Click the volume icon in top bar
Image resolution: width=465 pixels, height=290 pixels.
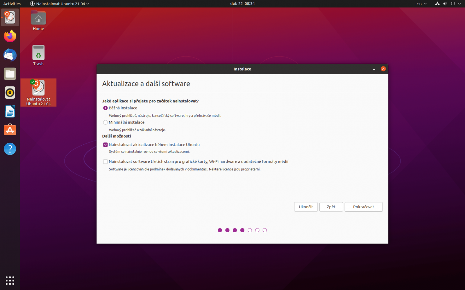tap(445, 4)
